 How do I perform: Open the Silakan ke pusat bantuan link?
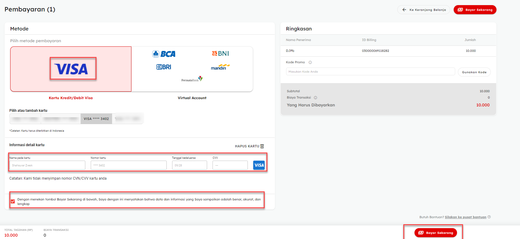point(465,217)
